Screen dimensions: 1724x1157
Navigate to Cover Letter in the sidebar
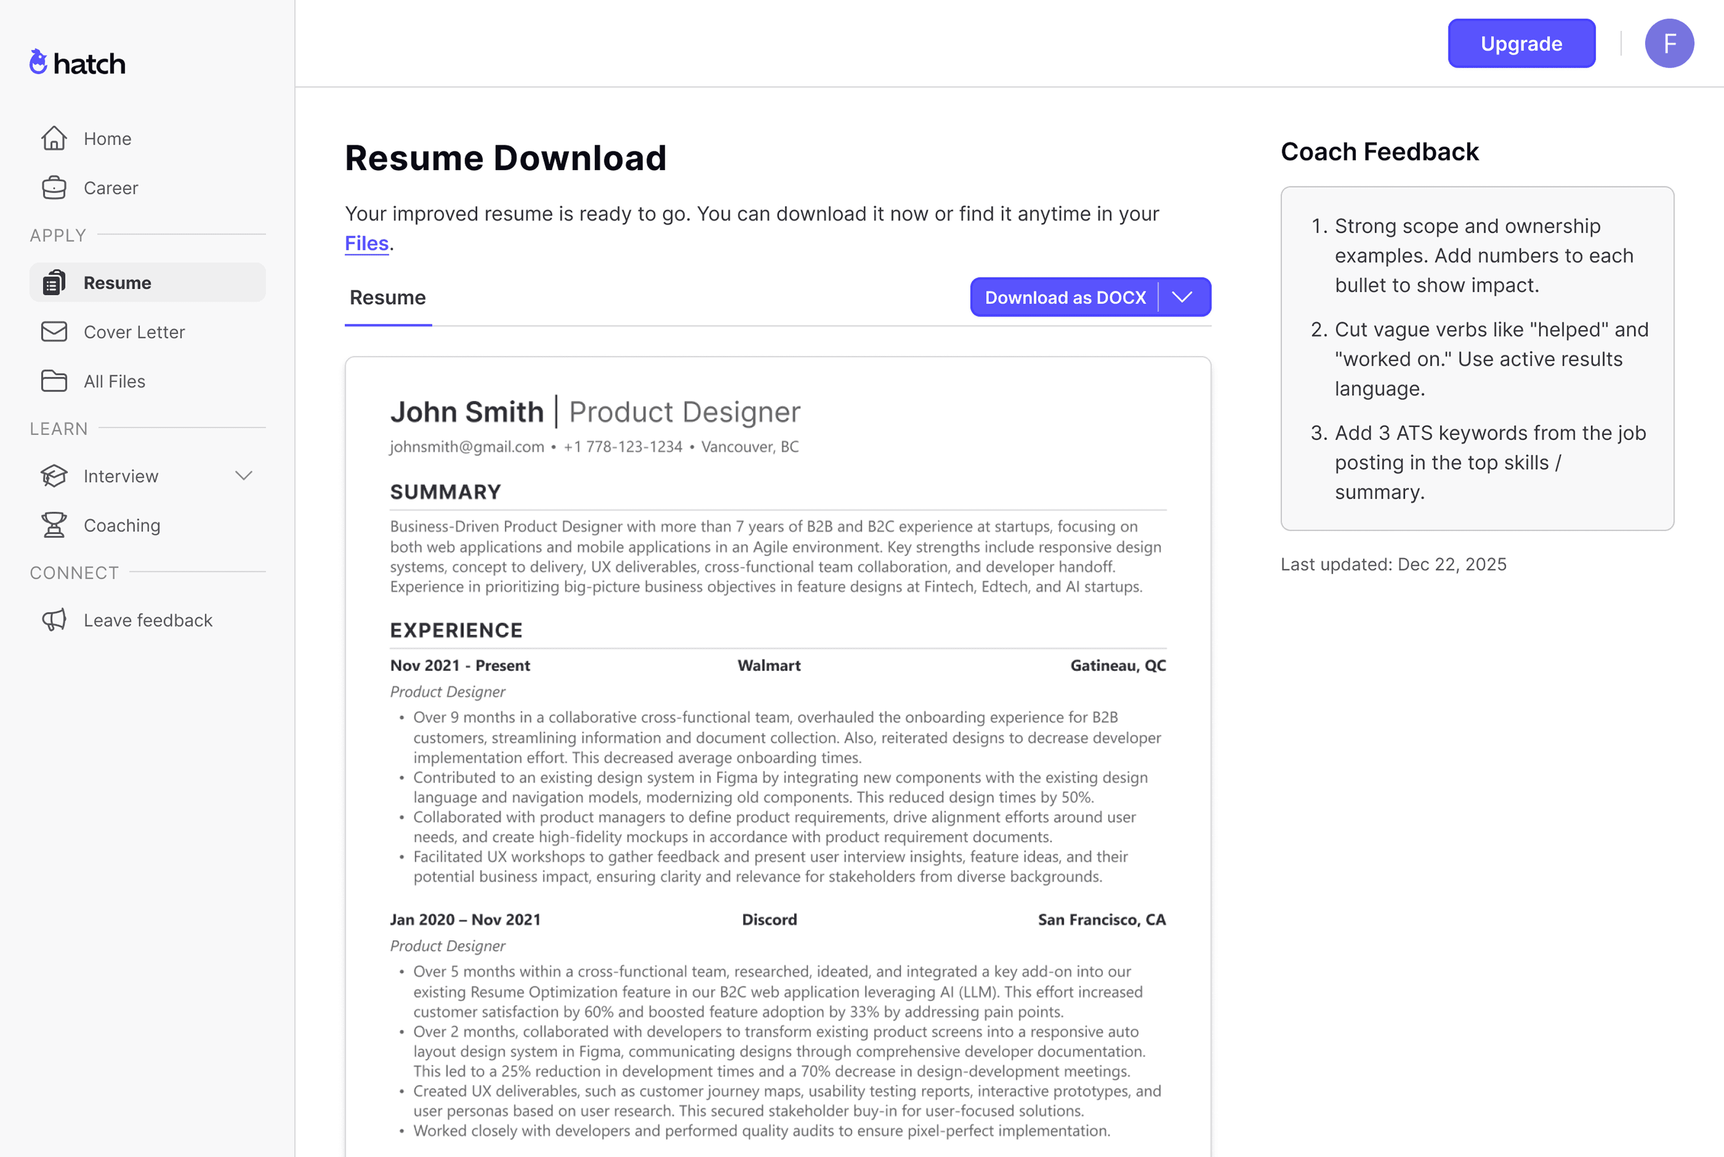coord(134,331)
